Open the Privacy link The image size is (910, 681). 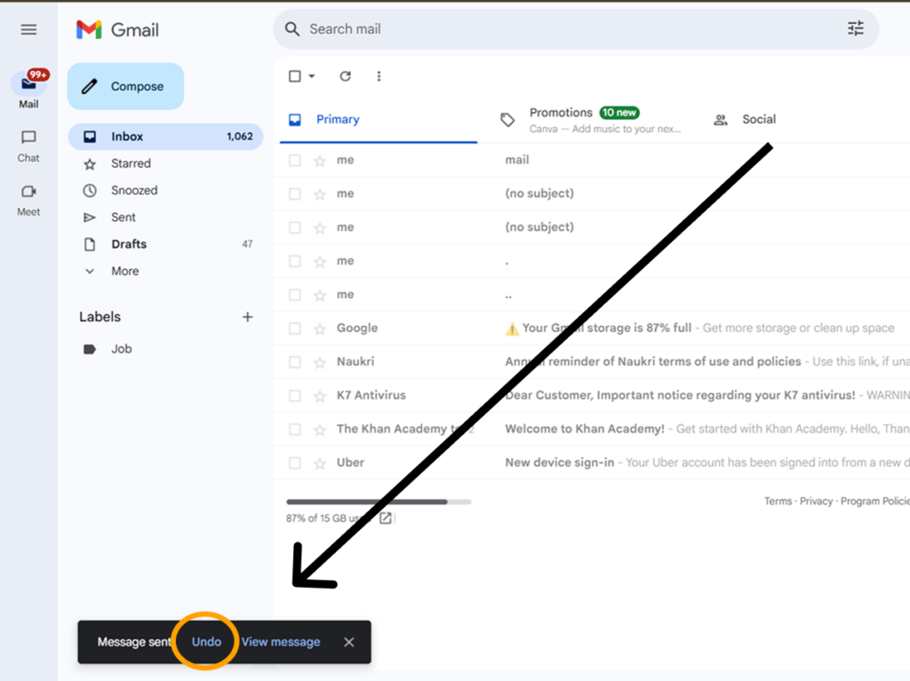click(816, 501)
